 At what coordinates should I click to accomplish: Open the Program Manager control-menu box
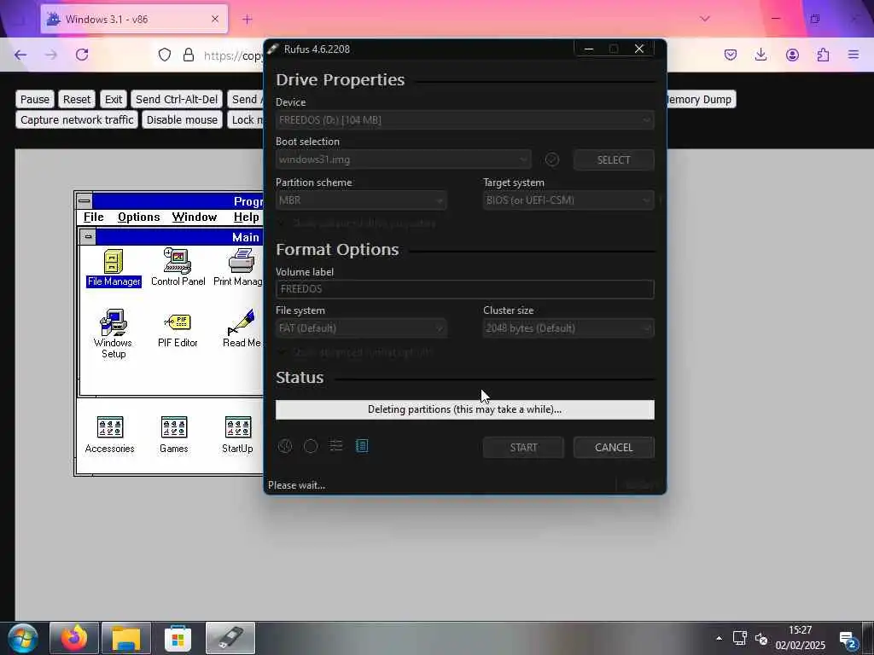coord(84,200)
